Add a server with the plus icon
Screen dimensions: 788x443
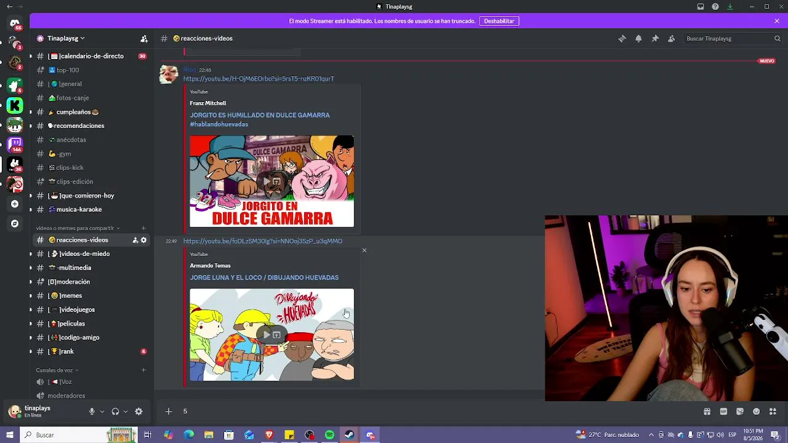tap(15, 204)
